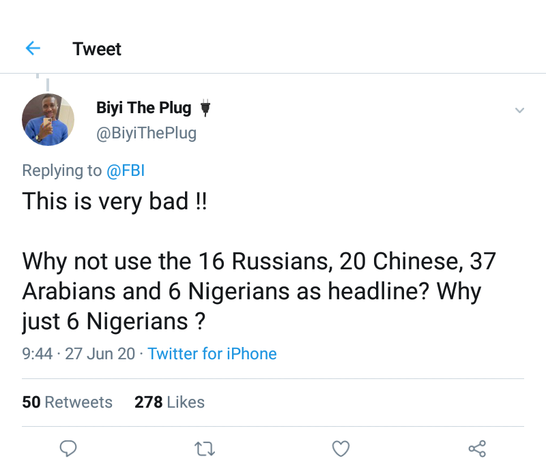Share the tweet via the share icon
The width and height of the screenshot is (546, 467).
pyautogui.click(x=477, y=448)
